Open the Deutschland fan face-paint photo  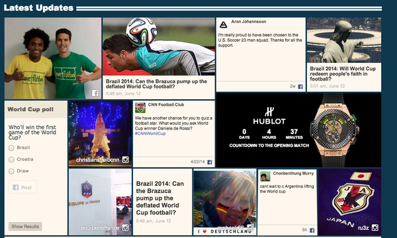pos(225,202)
